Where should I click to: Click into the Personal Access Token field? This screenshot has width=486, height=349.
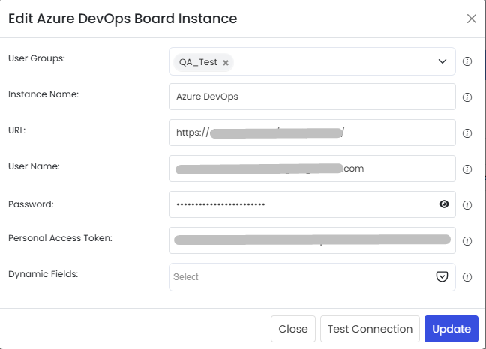[x=312, y=240]
